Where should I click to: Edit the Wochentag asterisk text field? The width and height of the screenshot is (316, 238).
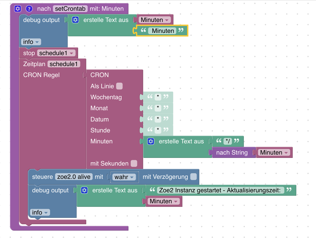click(x=158, y=97)
